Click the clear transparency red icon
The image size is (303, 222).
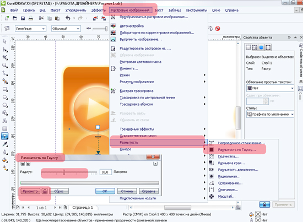click(x=218, y=29)
